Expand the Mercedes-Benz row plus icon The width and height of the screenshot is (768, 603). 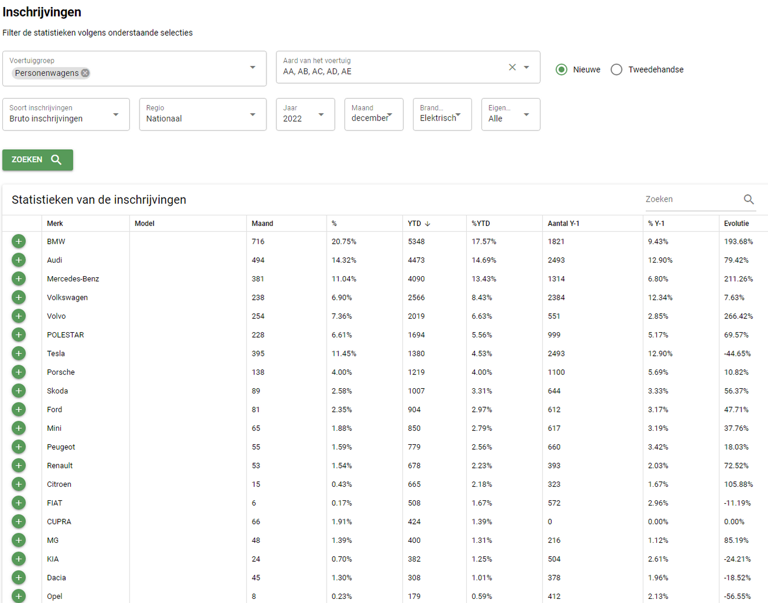(x=19, y=278)
